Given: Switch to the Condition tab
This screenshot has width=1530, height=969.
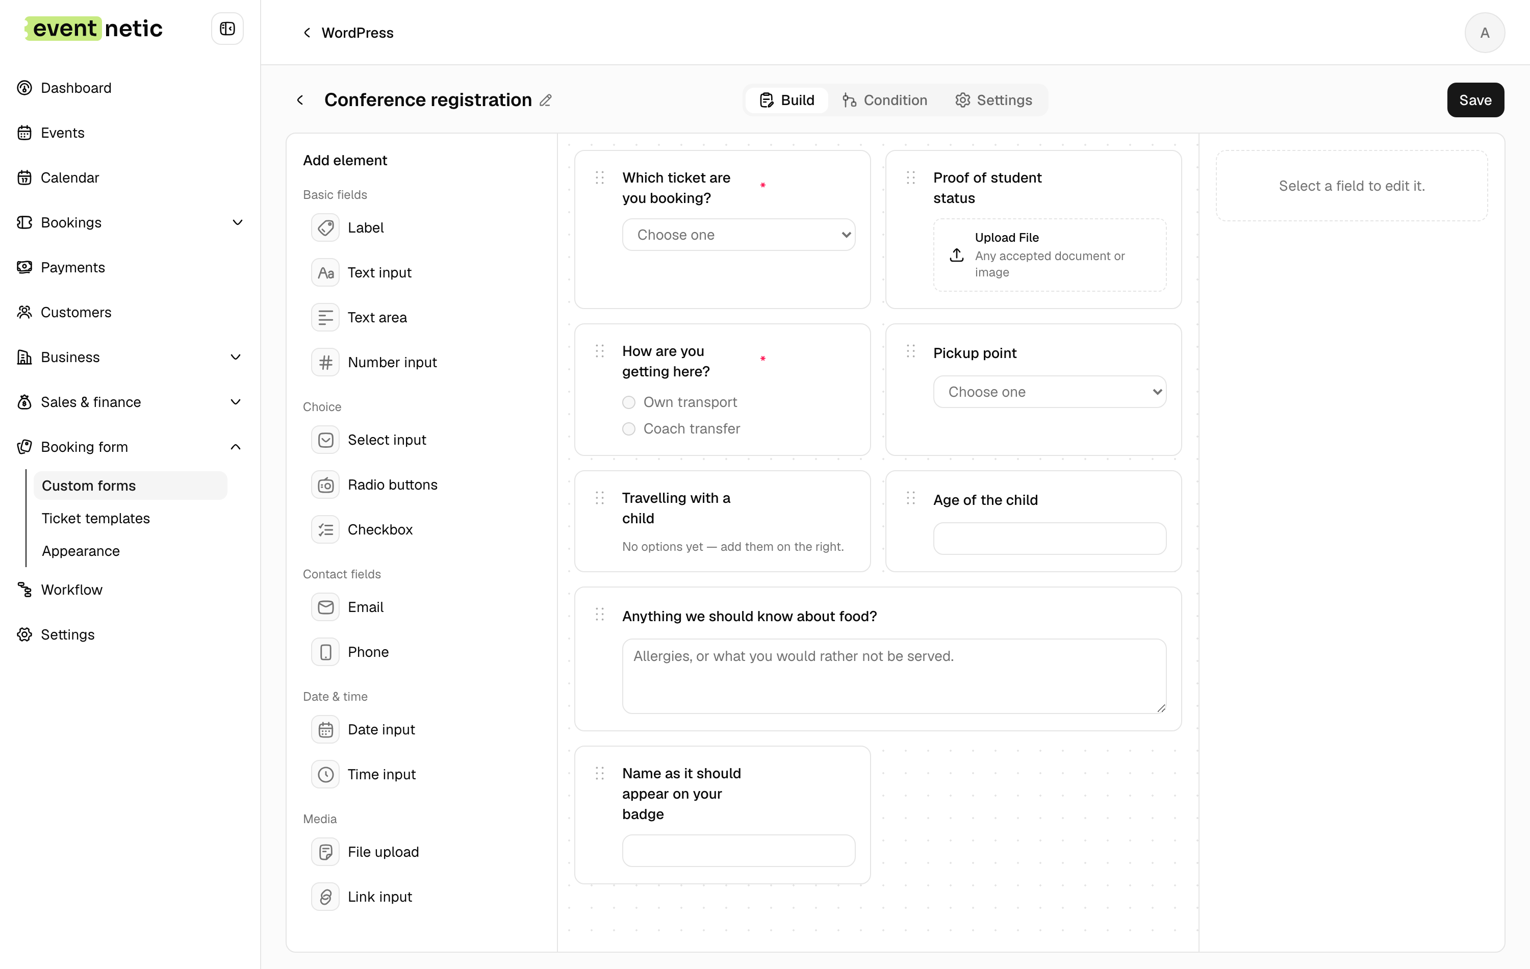Looking at the screenshot, I should click(884, 100).
